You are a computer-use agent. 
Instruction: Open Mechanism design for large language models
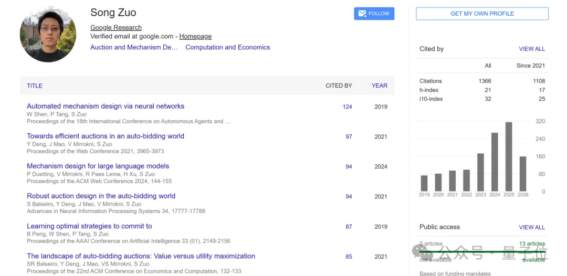tap(98, 166)
